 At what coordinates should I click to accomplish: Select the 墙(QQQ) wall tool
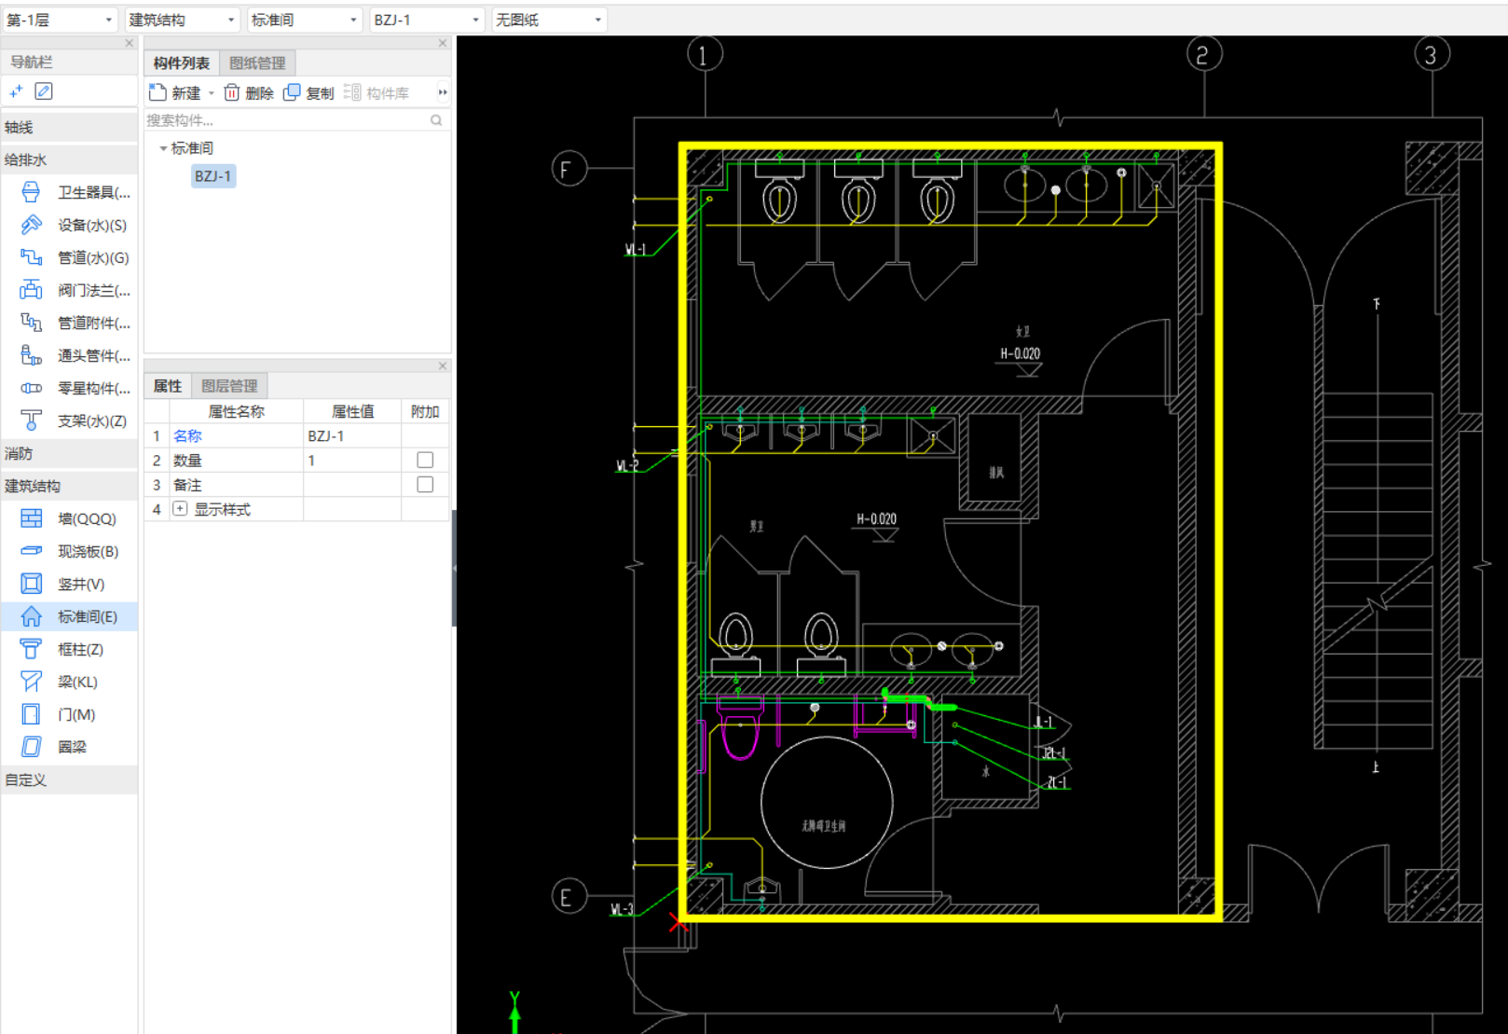(x=70, y=518)
